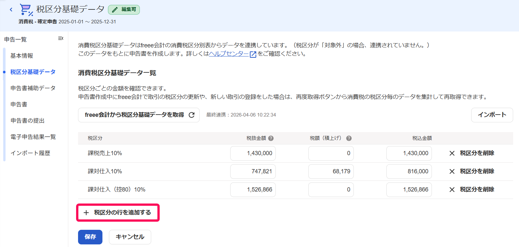
Task: Open 基本情報 in sidebar
Action: (x=21, y=56)
